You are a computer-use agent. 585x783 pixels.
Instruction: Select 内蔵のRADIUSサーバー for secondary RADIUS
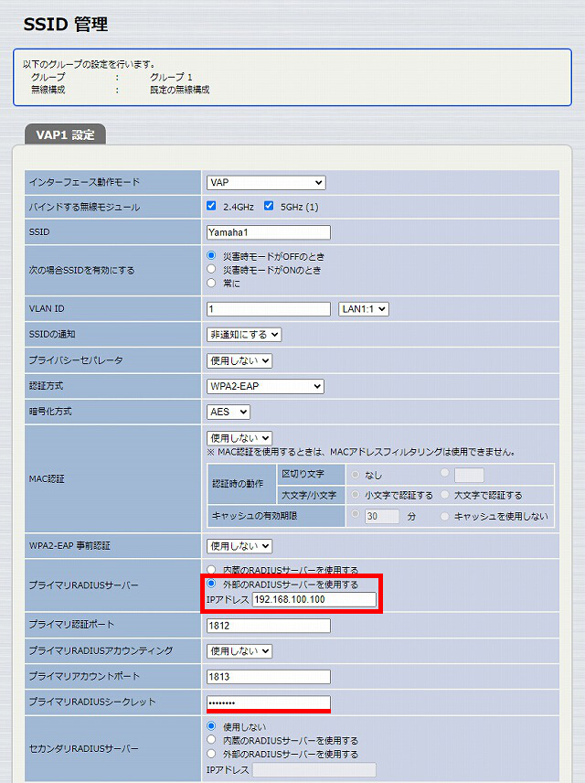coord(211,740)
